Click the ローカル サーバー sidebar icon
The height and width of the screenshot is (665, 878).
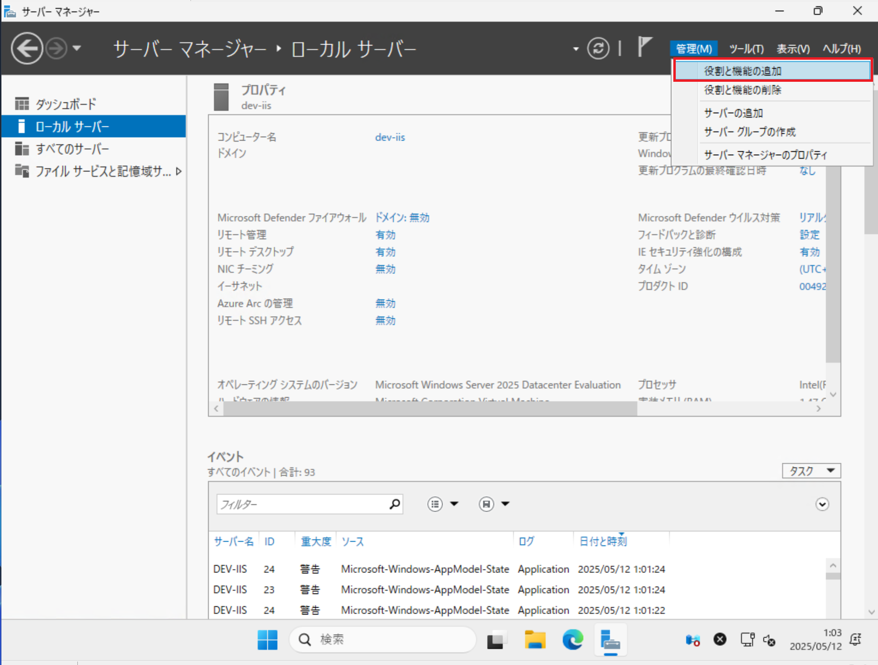[22, 126]
